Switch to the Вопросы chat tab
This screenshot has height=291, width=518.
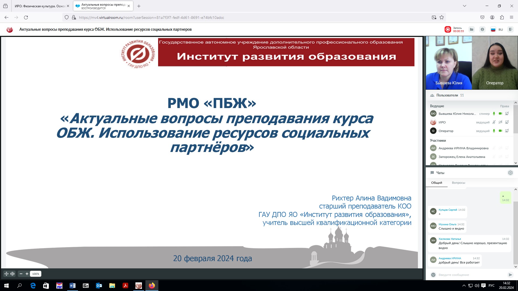tap(458, 183)
